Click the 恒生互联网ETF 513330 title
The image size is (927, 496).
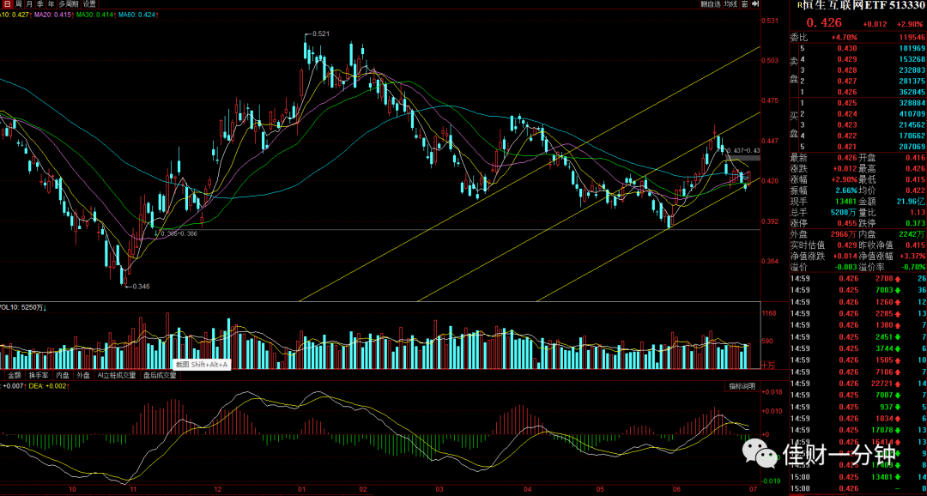863,5
